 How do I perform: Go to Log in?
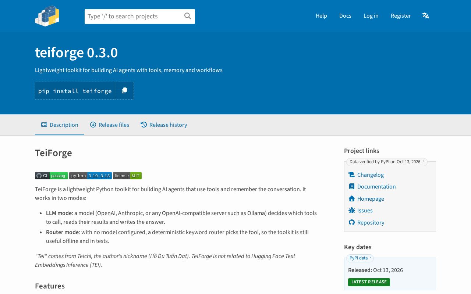(x=371, y=16)
